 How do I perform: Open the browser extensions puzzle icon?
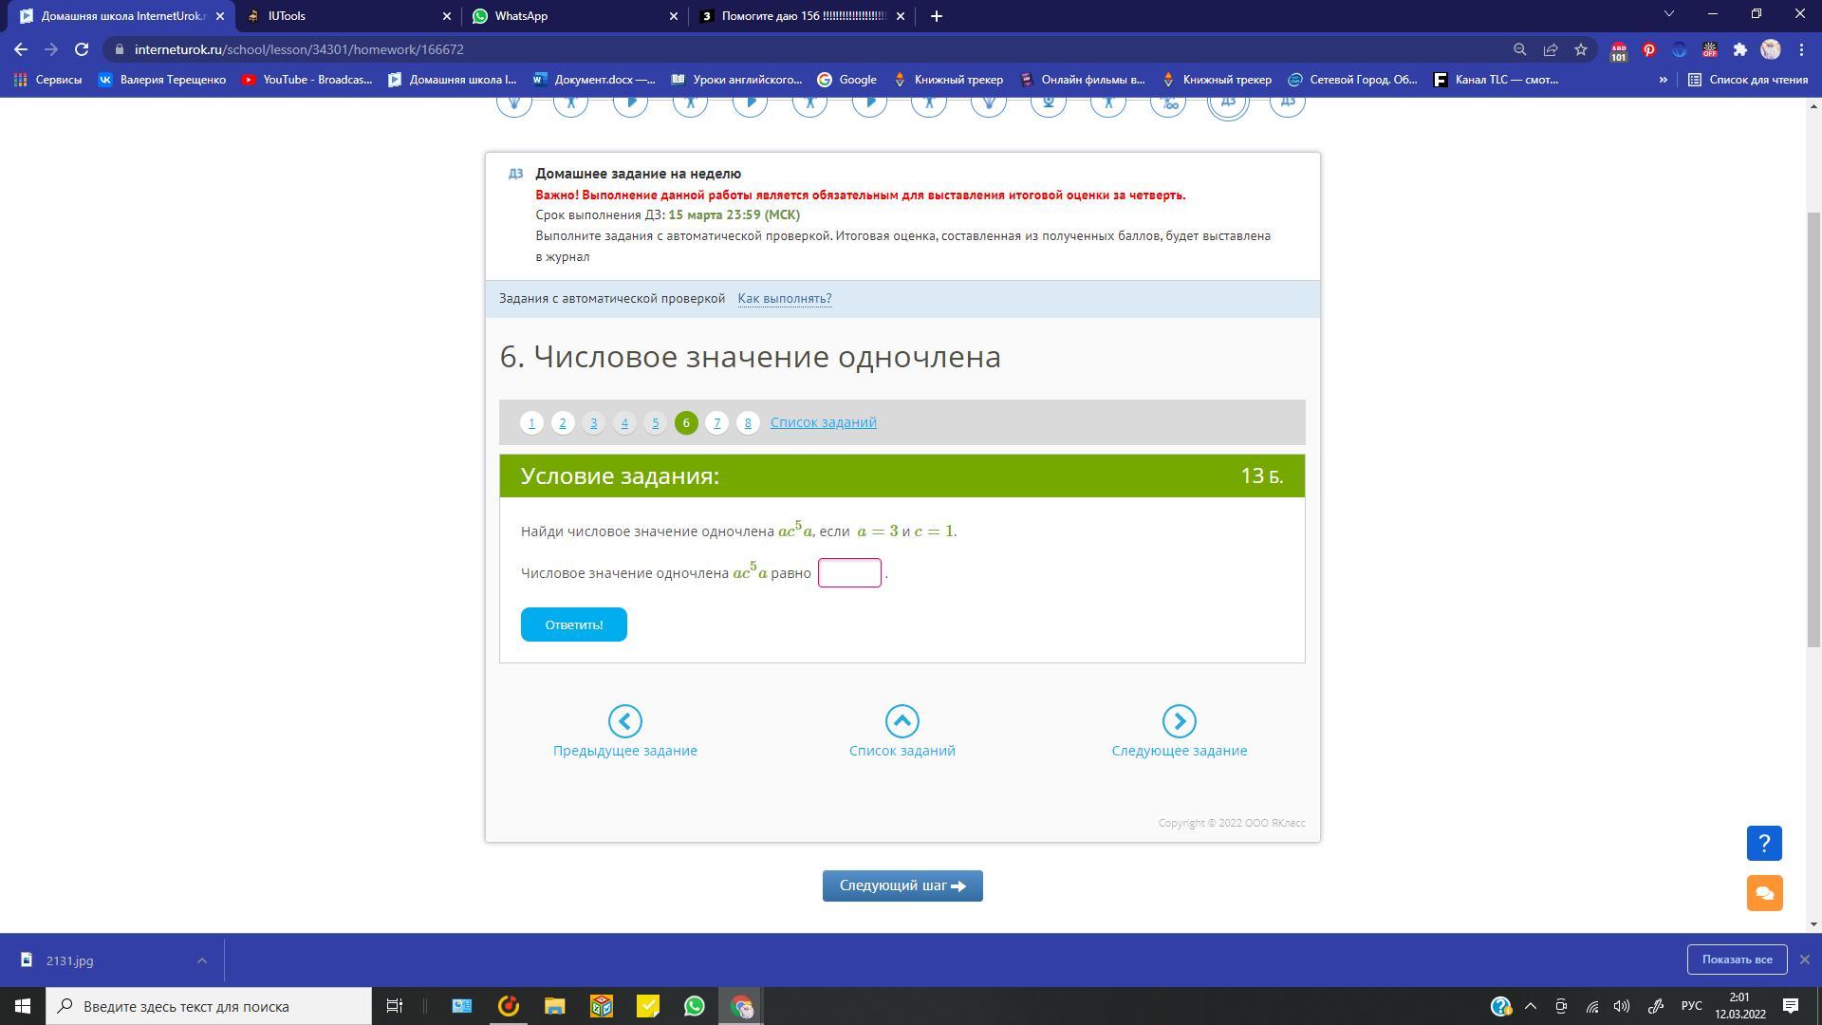tap(1739, 49)
